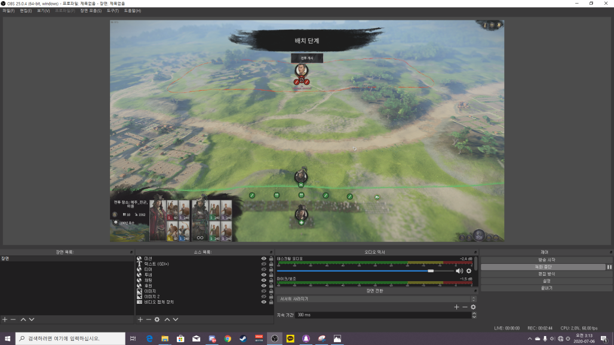
Task: Select the 채팅 source row
Action: click(204, 281)
